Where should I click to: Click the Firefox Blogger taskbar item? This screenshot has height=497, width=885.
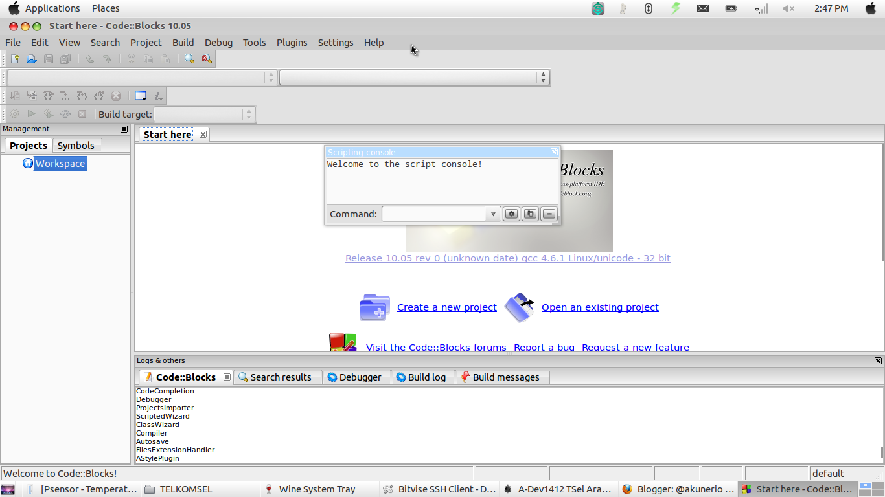coord(678,489)
